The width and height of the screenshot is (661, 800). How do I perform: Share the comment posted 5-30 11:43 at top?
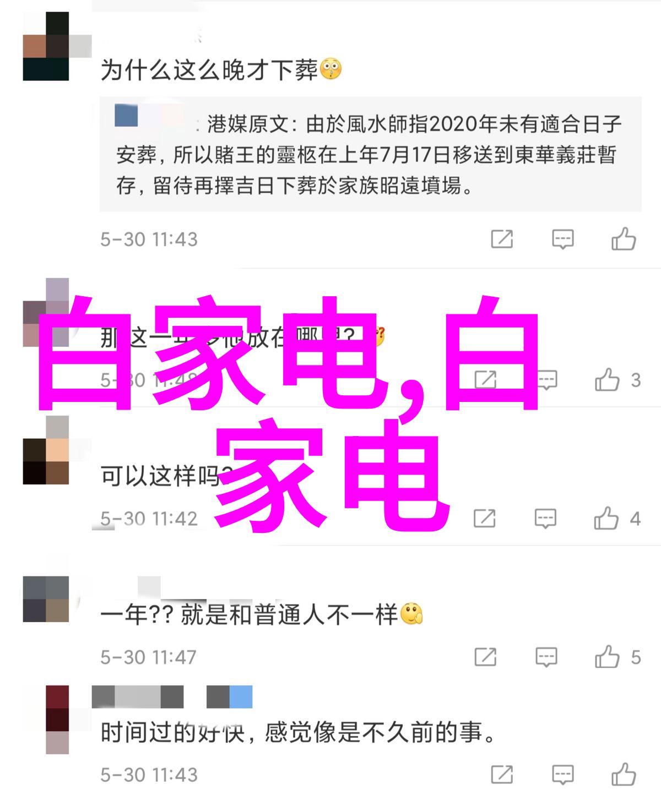(502, 239)
